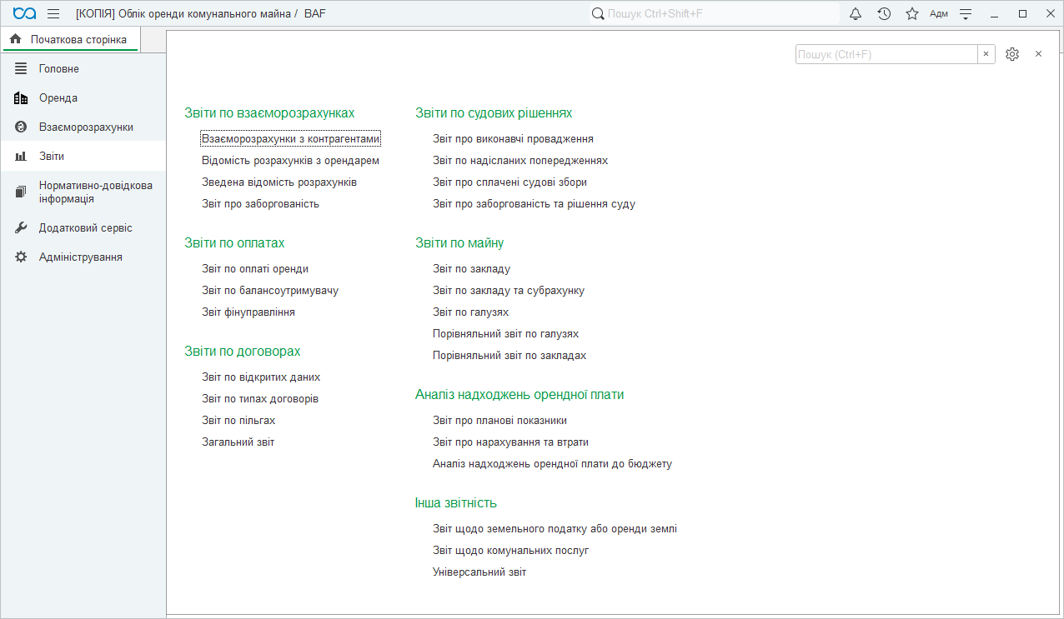This screenshot has width=1064, height=619.
Task: Open Звіт по оплаті оренди
Action: (x=255, y=269)
